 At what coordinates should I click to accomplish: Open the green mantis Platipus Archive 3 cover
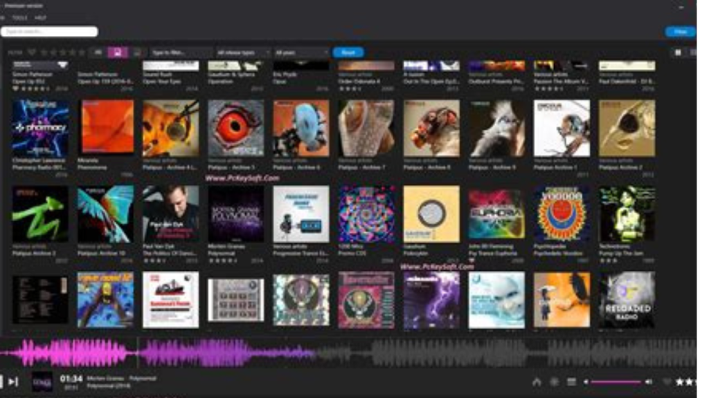pos(40,214)
